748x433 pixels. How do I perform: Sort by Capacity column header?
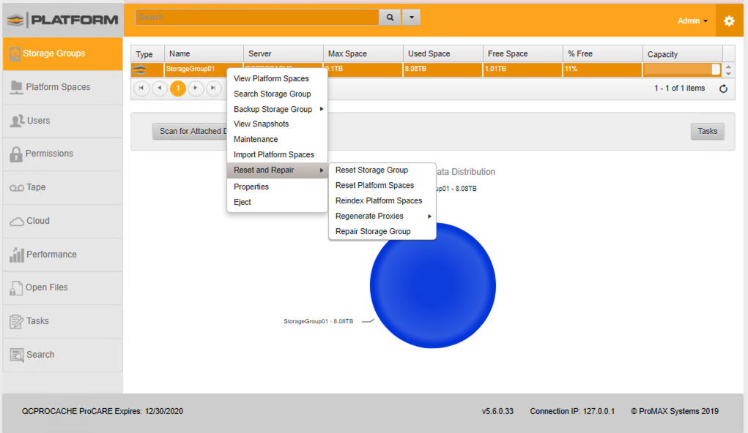683,54
